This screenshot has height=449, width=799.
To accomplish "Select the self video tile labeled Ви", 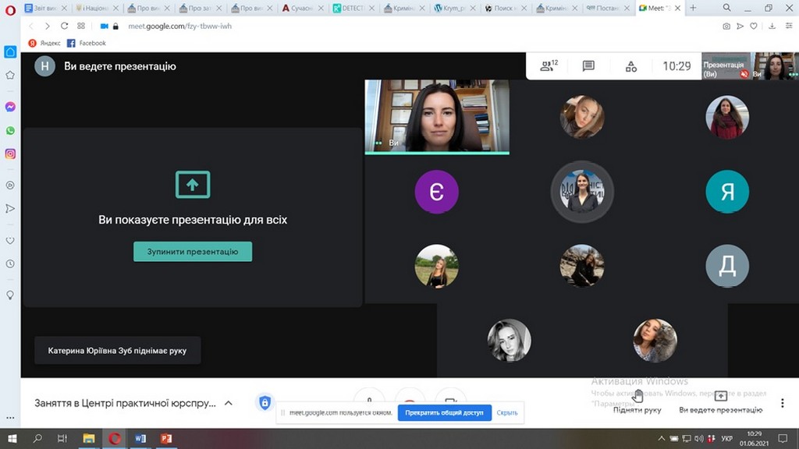I will 437,117.
